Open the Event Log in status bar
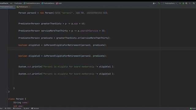The image size is (196, 110). (193, 108)
